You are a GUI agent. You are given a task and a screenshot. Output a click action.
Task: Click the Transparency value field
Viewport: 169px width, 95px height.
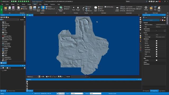pos(55,9)
